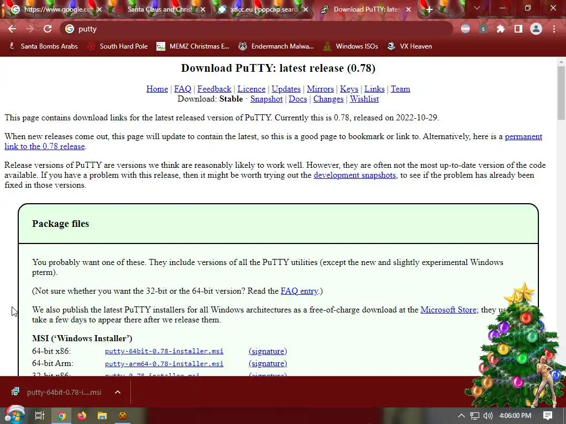Open Task View from the taskbar
The height and width of the screenshot is (424, 566).
(x=40, y=416)
